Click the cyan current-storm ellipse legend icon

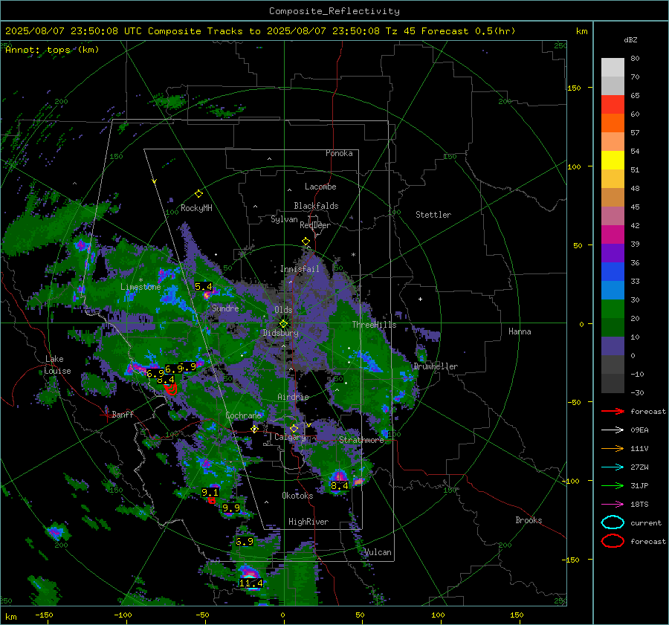(x=613, y=522)
